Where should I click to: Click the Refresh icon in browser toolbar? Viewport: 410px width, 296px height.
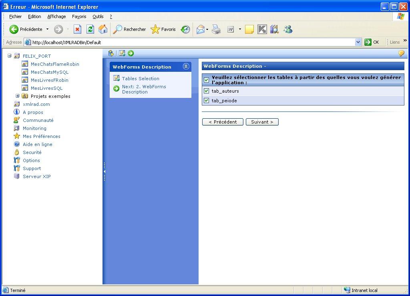click(x=90, y=29)
